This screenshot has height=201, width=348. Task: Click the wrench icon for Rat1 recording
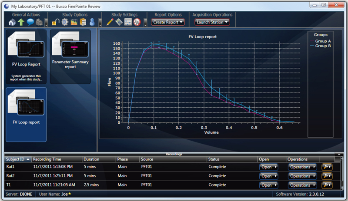(x=326, y=166)
